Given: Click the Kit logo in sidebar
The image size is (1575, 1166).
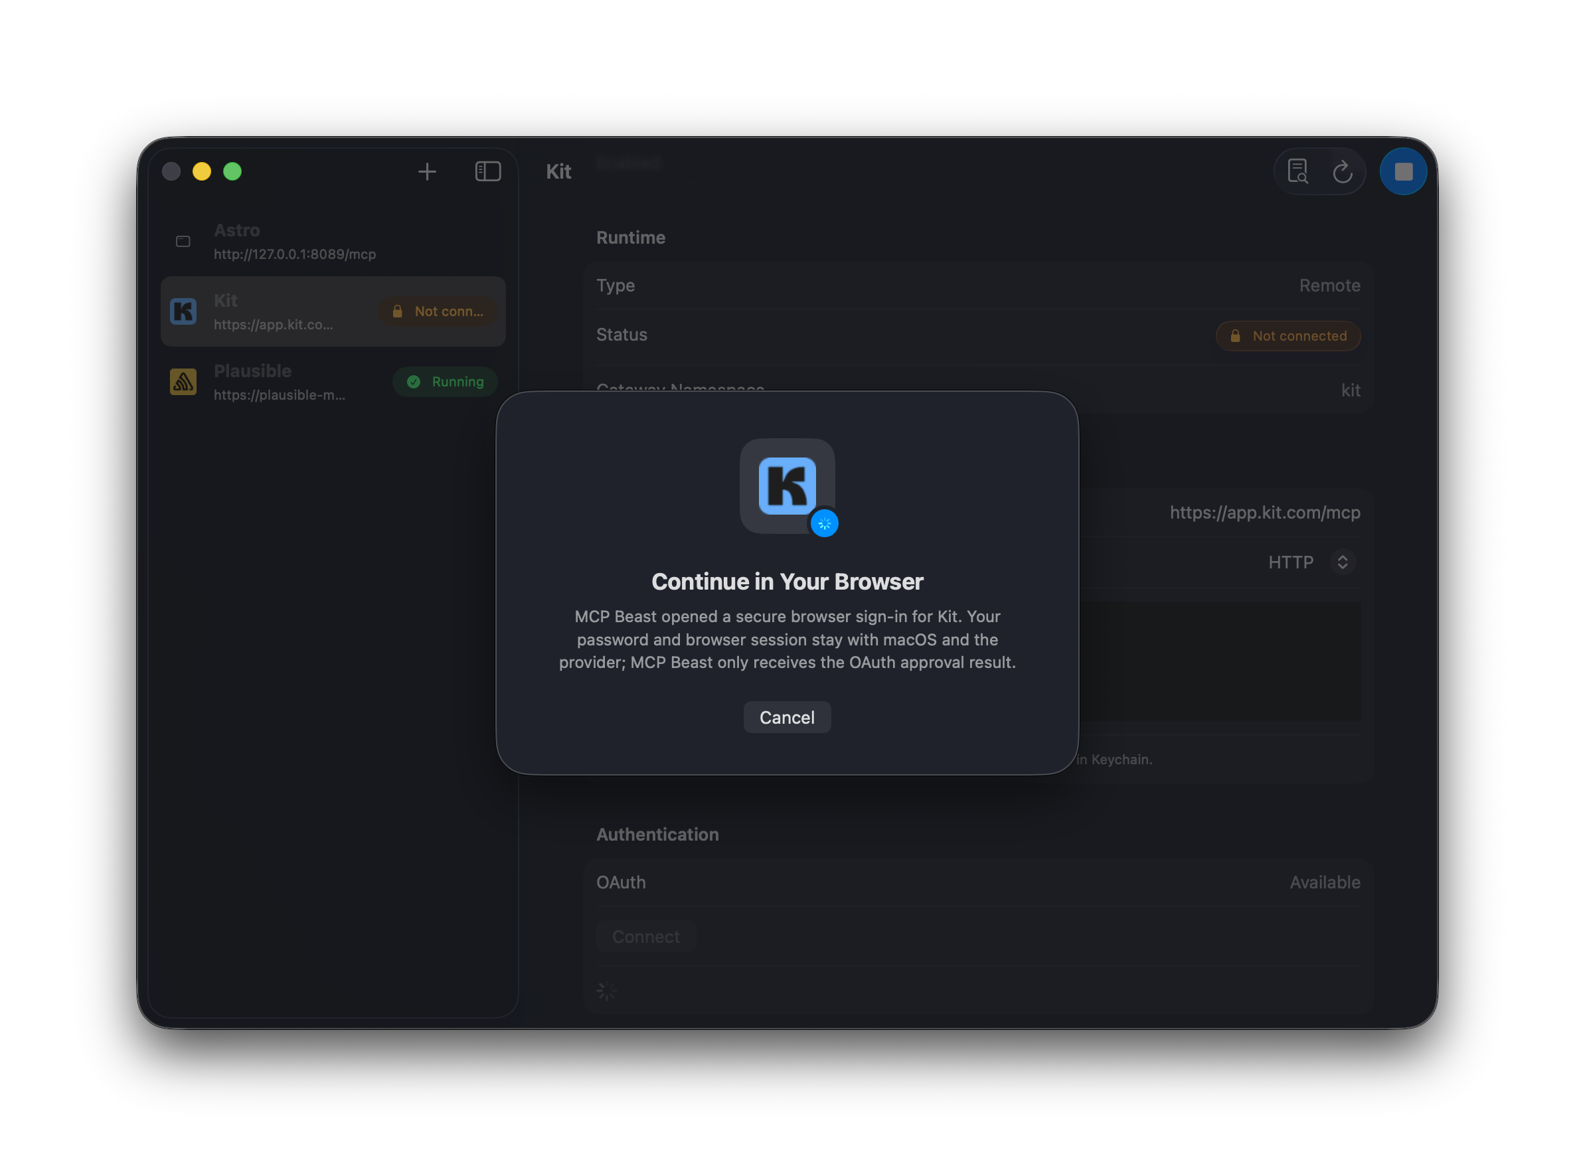Looking at the screenshot, I should pos(183,311).
